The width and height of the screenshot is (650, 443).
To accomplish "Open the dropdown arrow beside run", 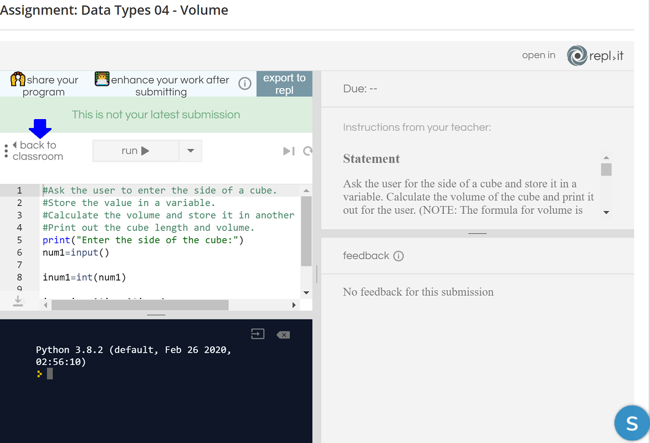I will (x=191, y=151).
